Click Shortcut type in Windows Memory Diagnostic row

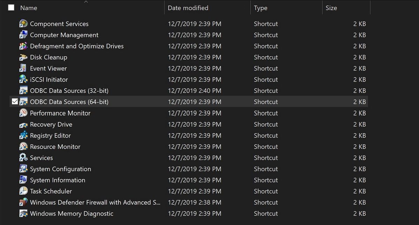click(x=266, y=213)
